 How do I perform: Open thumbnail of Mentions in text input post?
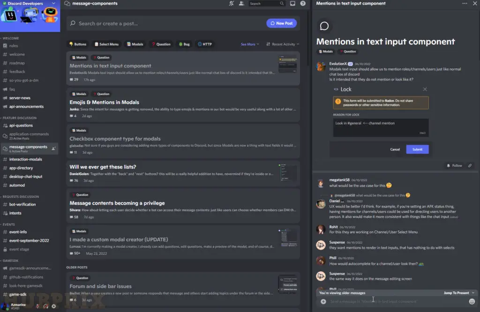pyautogui.click(x=287, y=64)
